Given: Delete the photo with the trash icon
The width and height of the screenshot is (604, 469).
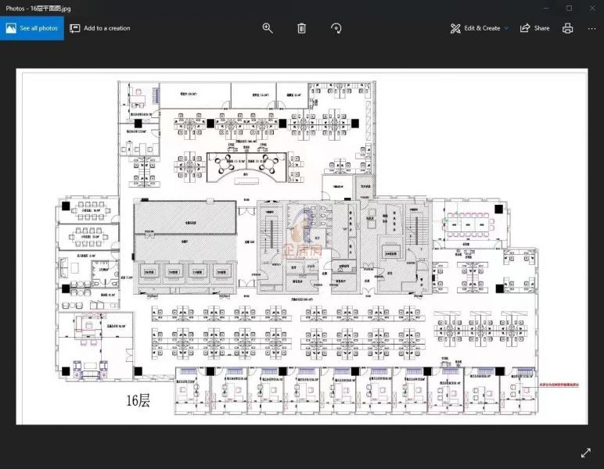Looking at the screenshot, I should coord(301,28).
